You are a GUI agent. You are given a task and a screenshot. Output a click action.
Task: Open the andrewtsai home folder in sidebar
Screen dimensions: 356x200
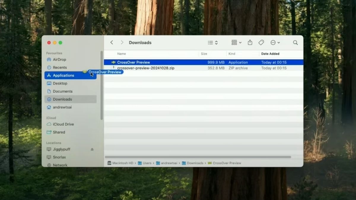pyautogui.click(x=71, y=107)
